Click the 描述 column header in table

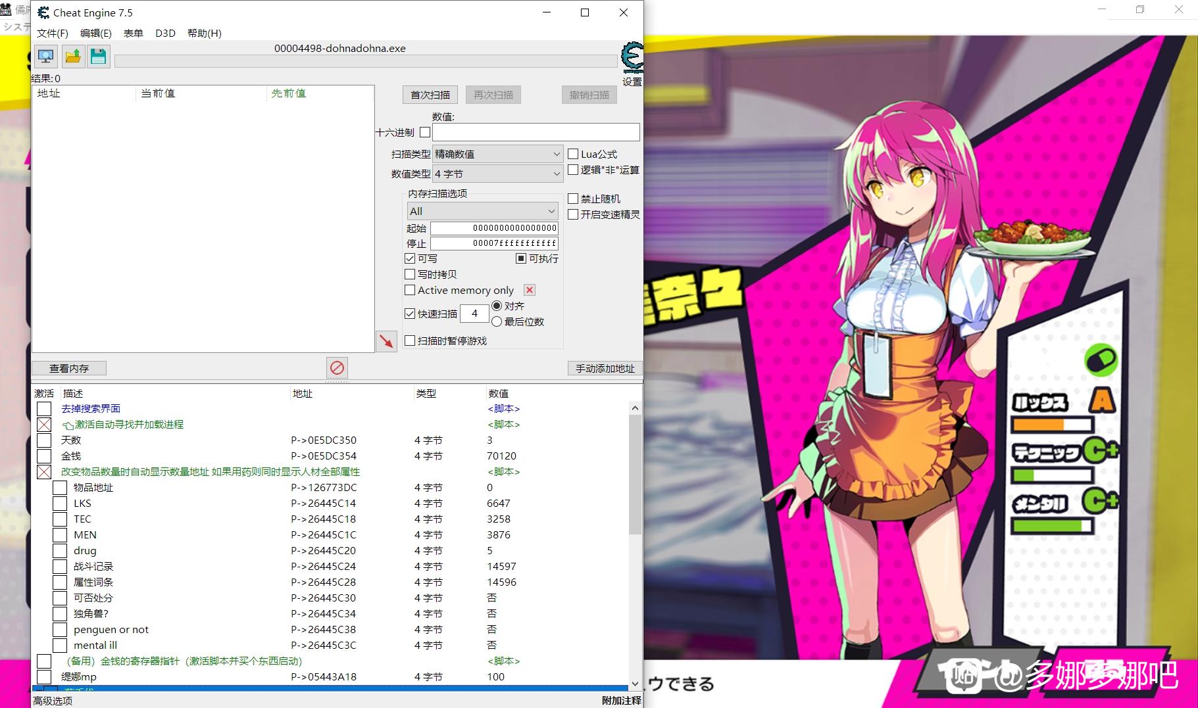click(73, 393)
